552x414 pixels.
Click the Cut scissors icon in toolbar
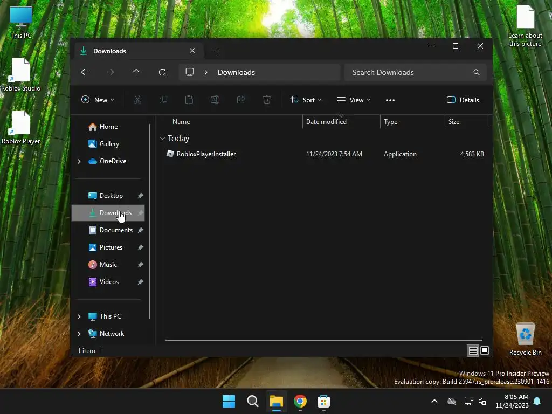pos(137,100)
